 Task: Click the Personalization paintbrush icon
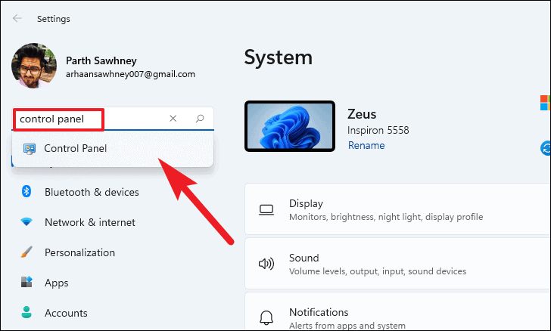tap(26, 252)
